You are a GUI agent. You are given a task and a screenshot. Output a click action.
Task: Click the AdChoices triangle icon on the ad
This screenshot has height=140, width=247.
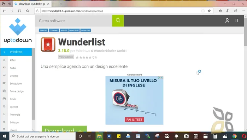pyautogui.click(x=159, y=78)
